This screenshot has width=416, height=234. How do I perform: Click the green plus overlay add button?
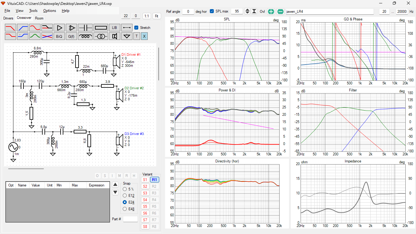point(271,12)
